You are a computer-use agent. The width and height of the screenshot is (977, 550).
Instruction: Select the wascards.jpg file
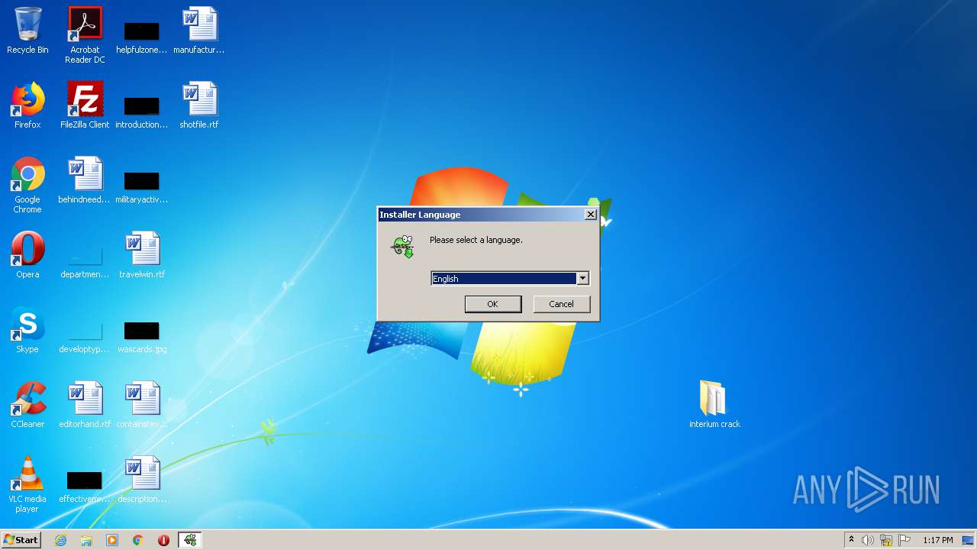[x=142, y=338]
